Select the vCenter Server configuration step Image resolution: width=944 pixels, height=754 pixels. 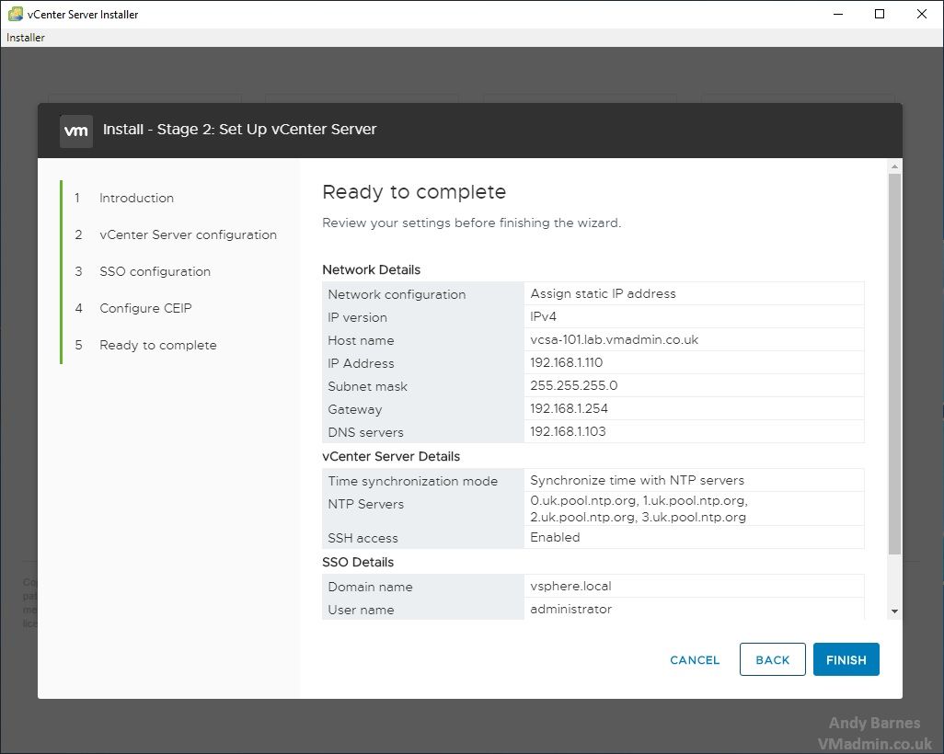(x=188, y=234)
